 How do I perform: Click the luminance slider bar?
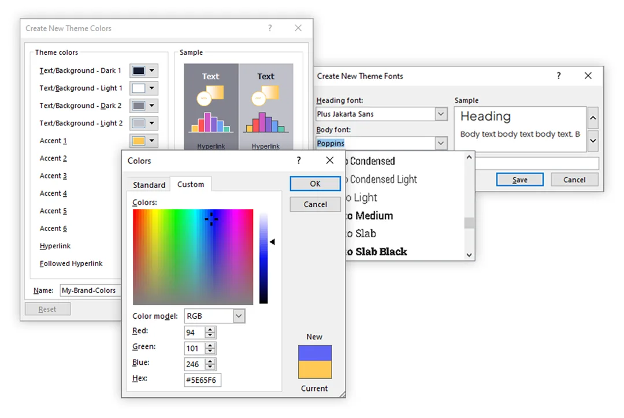[263, 258]
